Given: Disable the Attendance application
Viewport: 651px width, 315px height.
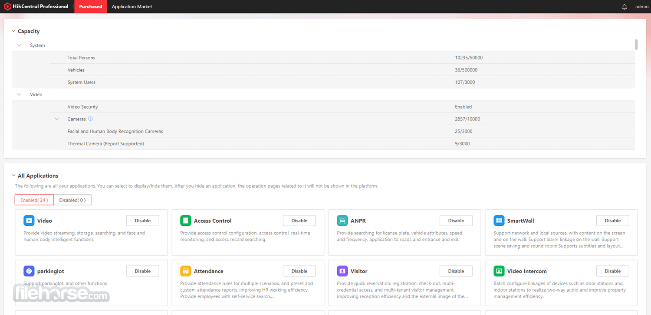Looking at the screenshot, I should tap(299, 271).
